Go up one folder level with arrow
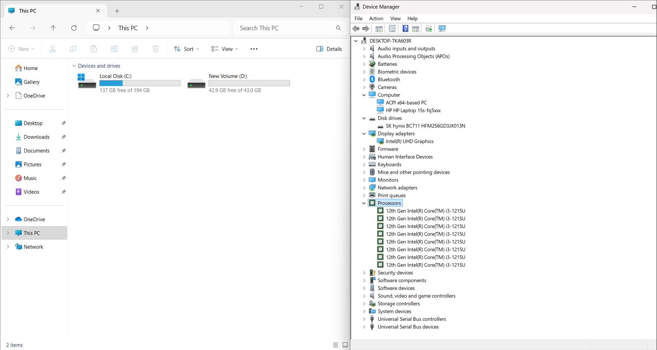This screenshot has width=657, height=350. (x=53, y=28)
